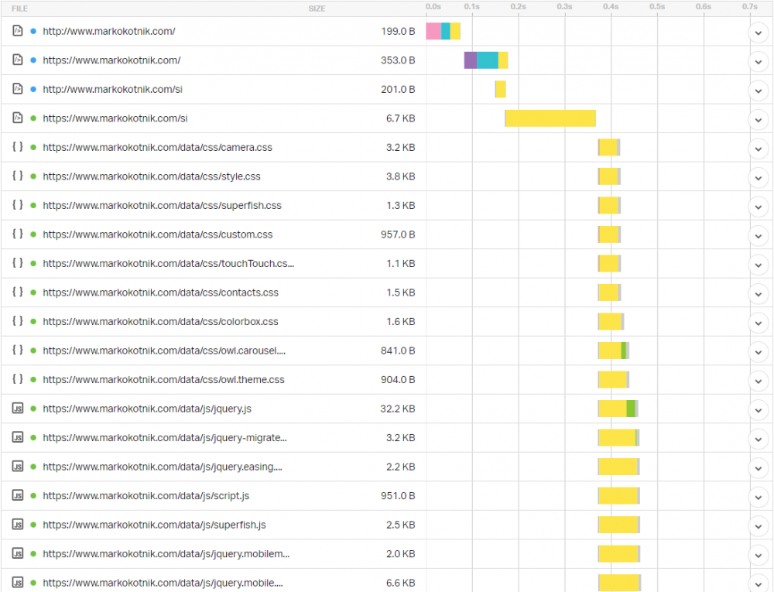Image resolution: width=774 pixels, height=592 pixels.
Task: Click the SIZE column header
Action: [x=317, y=9]
